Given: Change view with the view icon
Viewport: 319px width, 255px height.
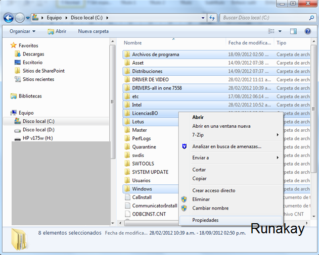Looking at the screenshot, I should pyautogui.click(x=271, y=31).
